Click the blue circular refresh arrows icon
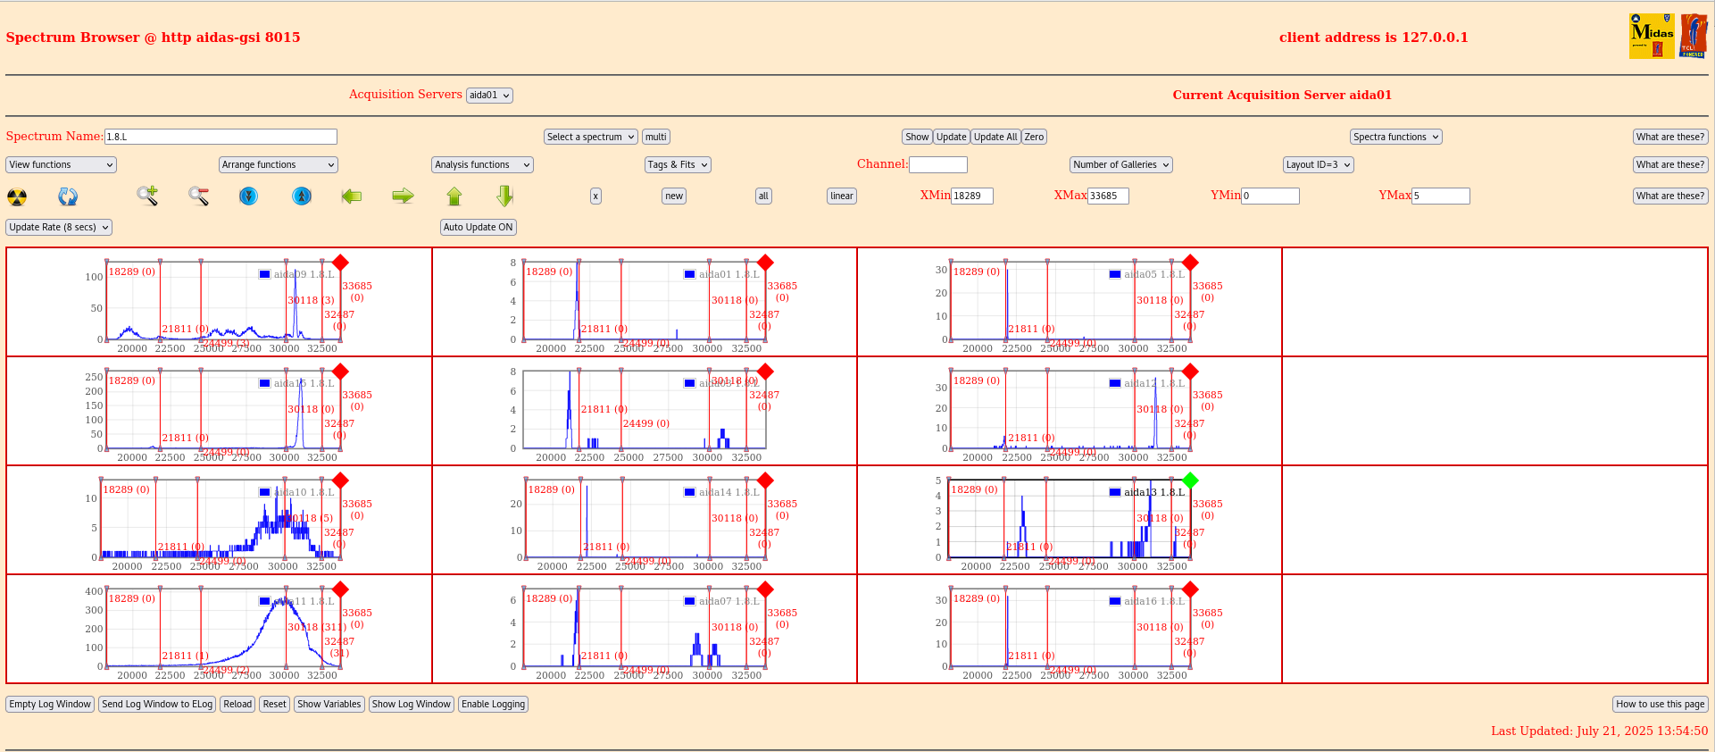The image size is (1715, 752). coord(68,196)
